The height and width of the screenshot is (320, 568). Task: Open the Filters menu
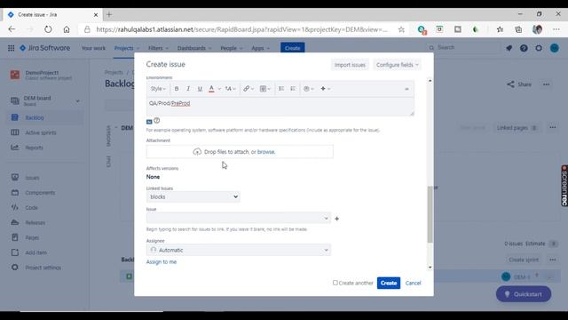pos(158,48)
